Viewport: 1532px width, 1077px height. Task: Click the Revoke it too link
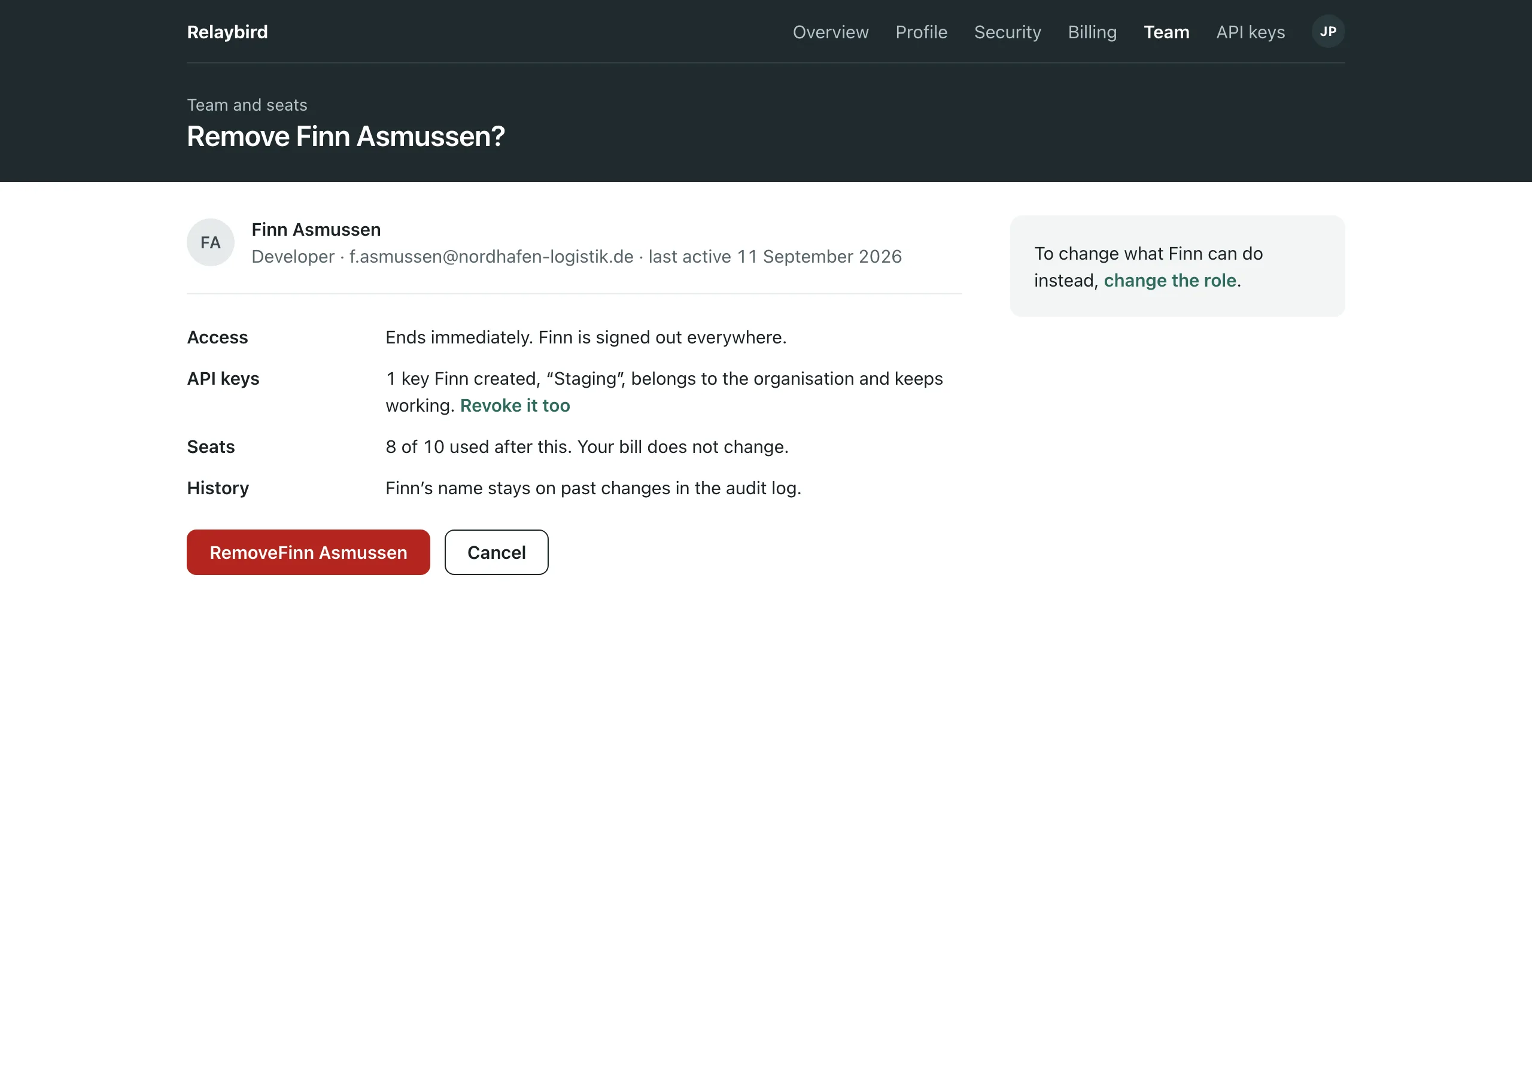[515, 405]
